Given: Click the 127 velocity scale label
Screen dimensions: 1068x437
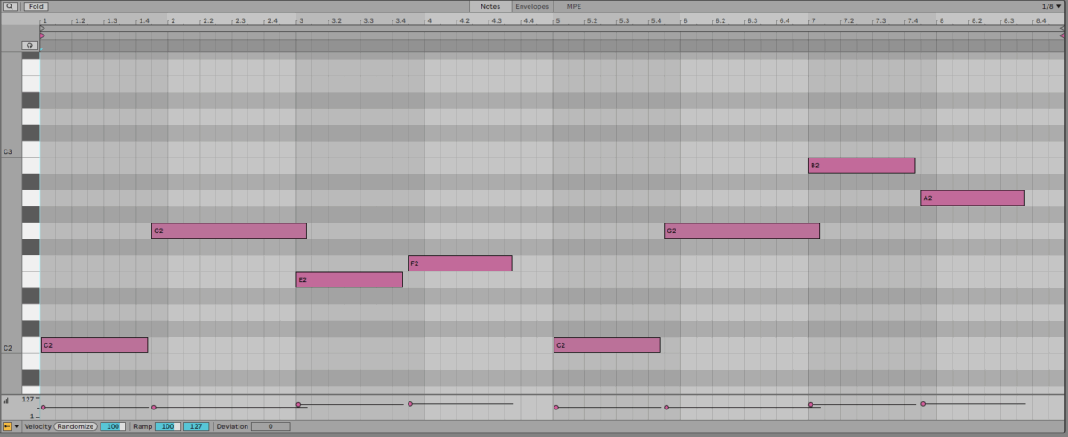Looking at the screenshot, I should click(x=28, y=400).
